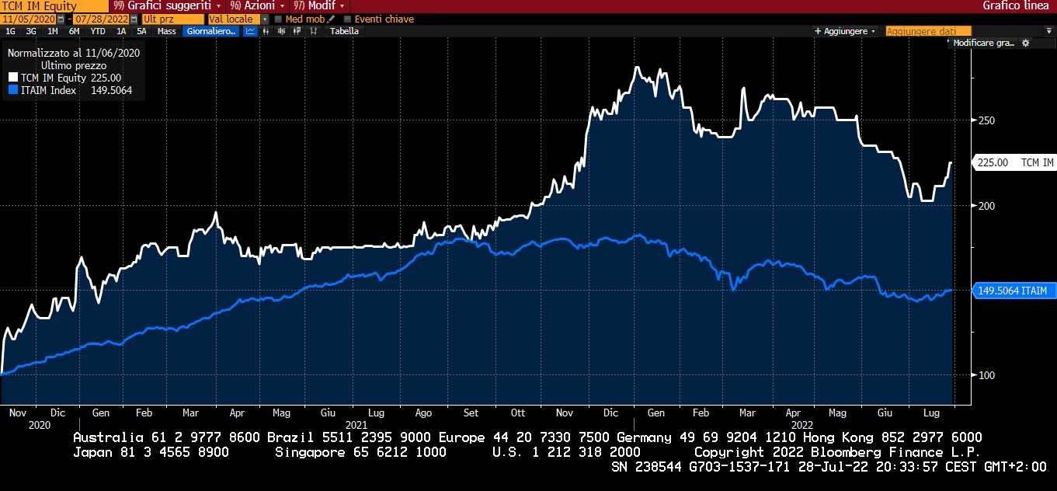Click the 2022 year label on time axis
This screenshot has height=491, width=1057.
point(801,425)
